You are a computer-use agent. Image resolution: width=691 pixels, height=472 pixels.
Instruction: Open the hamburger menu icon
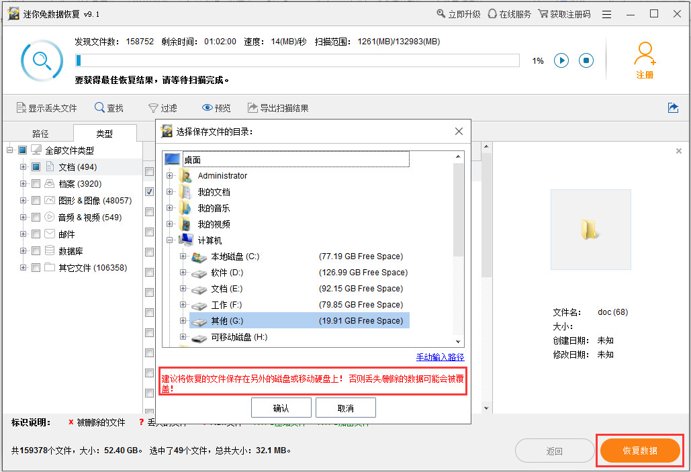pos(607,15)
